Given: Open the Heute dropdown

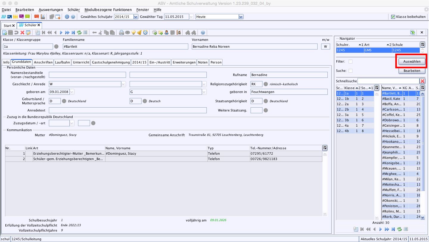Looking at the screenshot, I should [241, 17].
